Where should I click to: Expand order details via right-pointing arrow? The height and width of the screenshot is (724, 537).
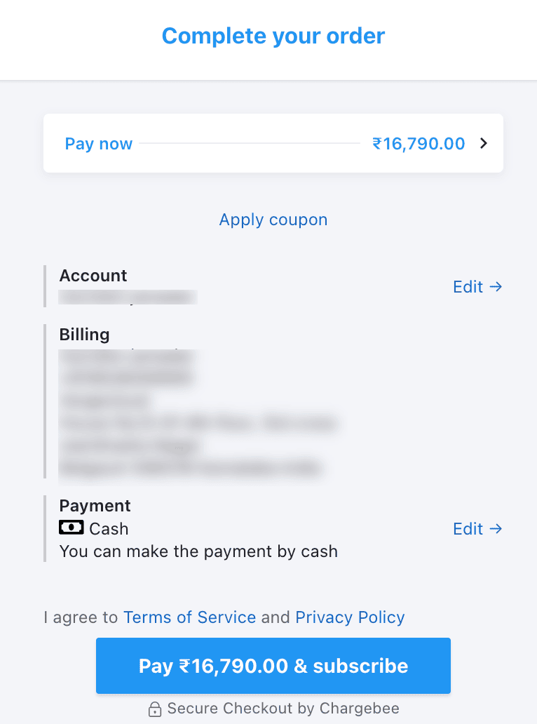pyautogui.click(x=483, y=143)
